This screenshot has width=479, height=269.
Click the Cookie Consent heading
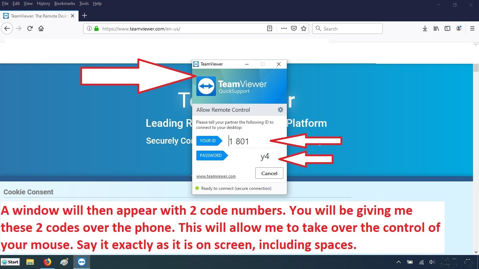pyautogui.click(x=28, y=192)
